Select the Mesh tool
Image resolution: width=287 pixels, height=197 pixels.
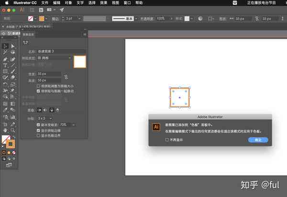(5, 104)
